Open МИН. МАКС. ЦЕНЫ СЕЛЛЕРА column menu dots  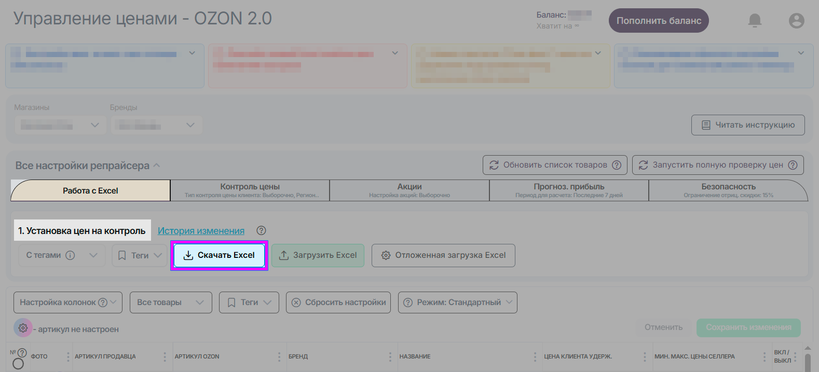(x=764, y=357)
